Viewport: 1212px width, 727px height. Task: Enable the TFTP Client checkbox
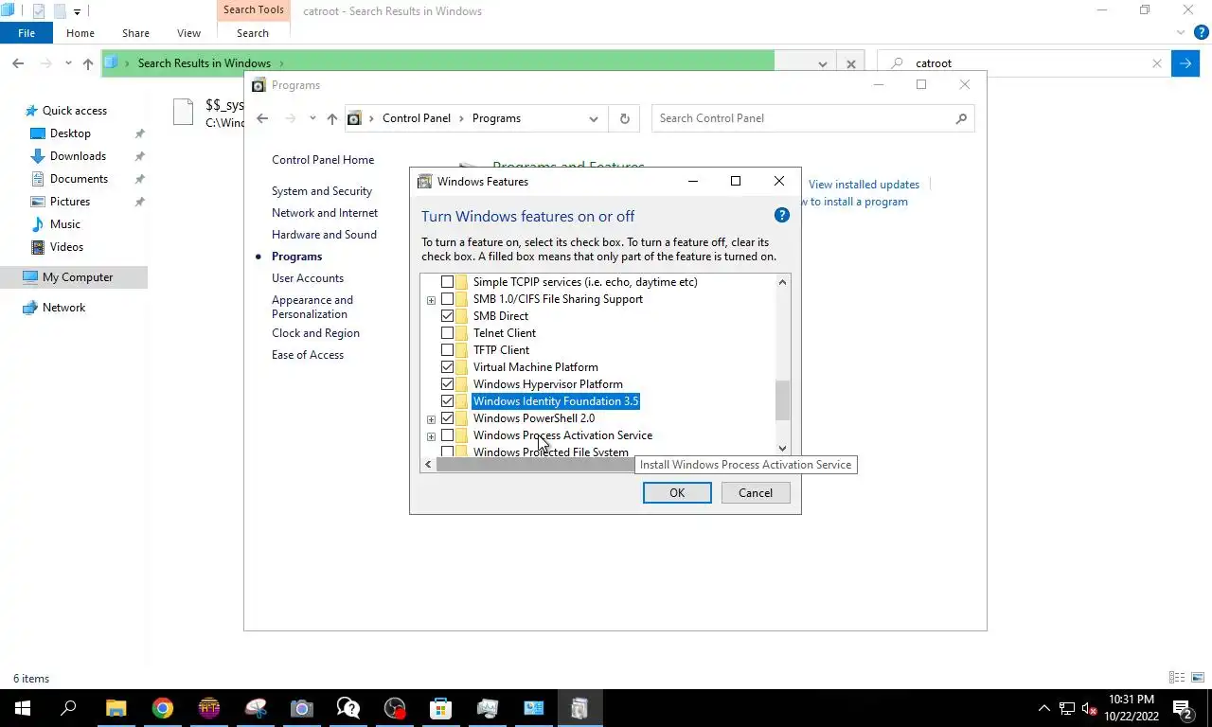click(447, 350)
